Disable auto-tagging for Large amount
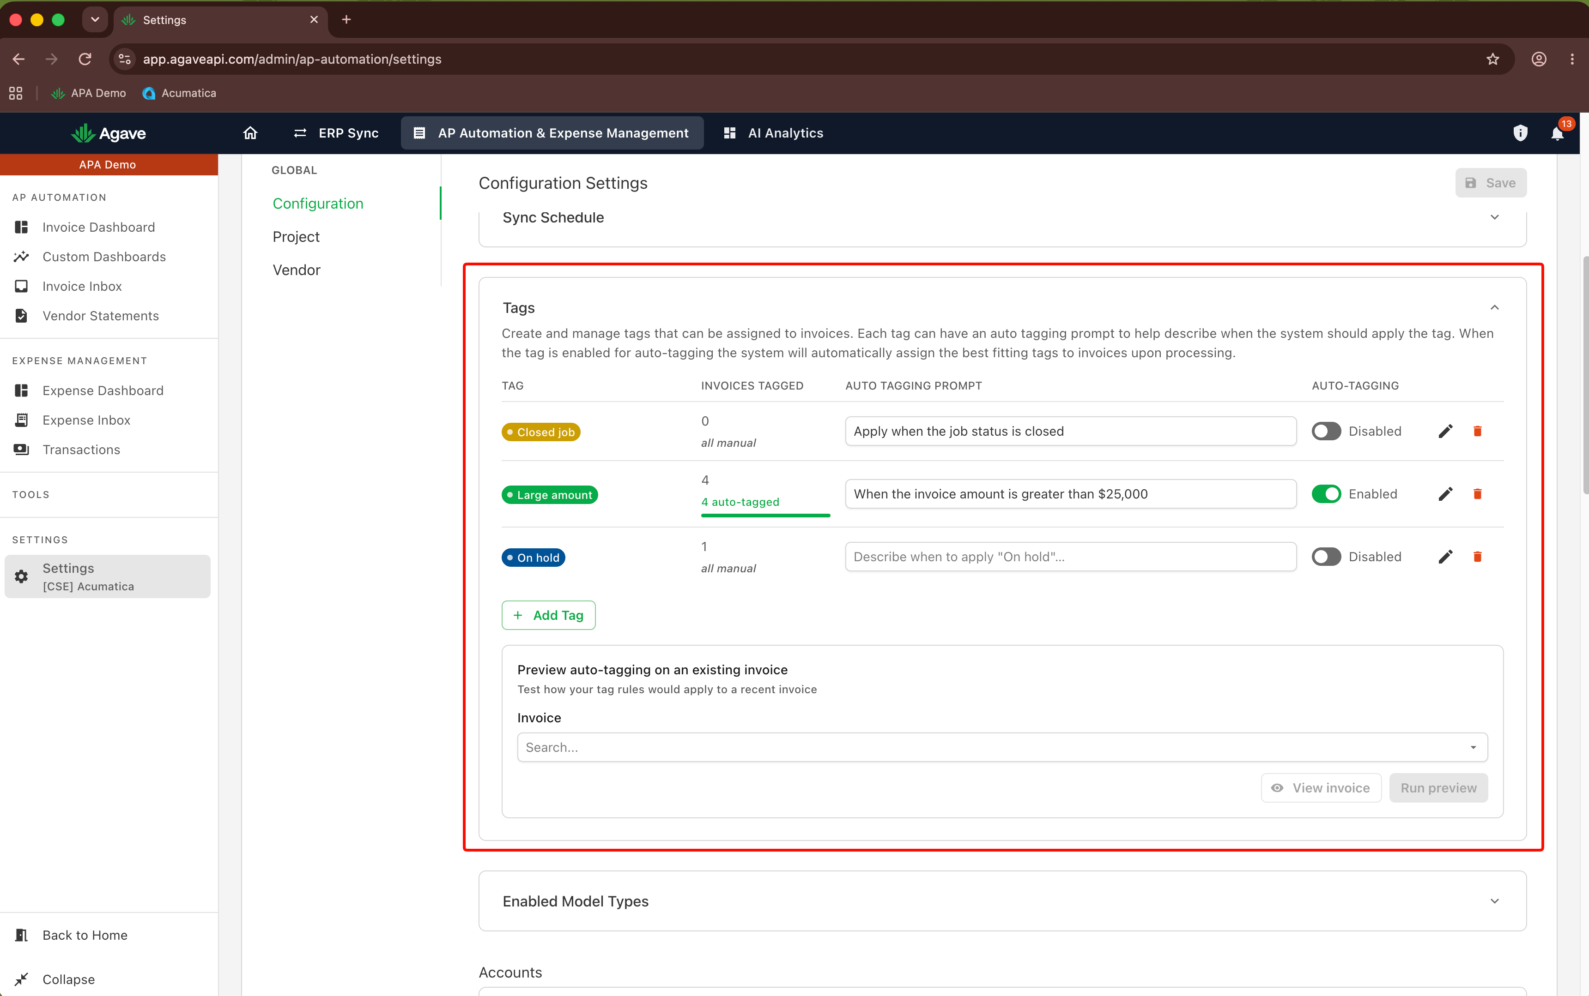The width and height of the screenshot is (1589, 996). [1326, 494]
